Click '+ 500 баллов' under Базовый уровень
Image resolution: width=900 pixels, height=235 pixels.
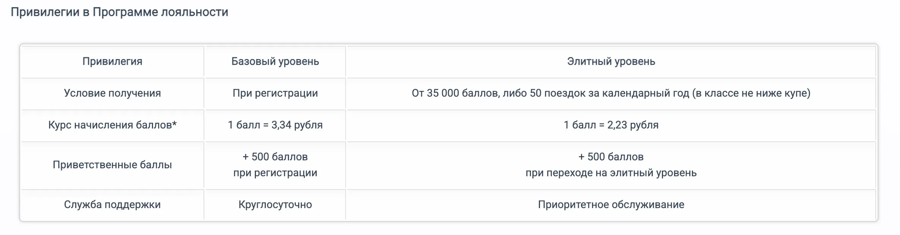click(275, 157)
